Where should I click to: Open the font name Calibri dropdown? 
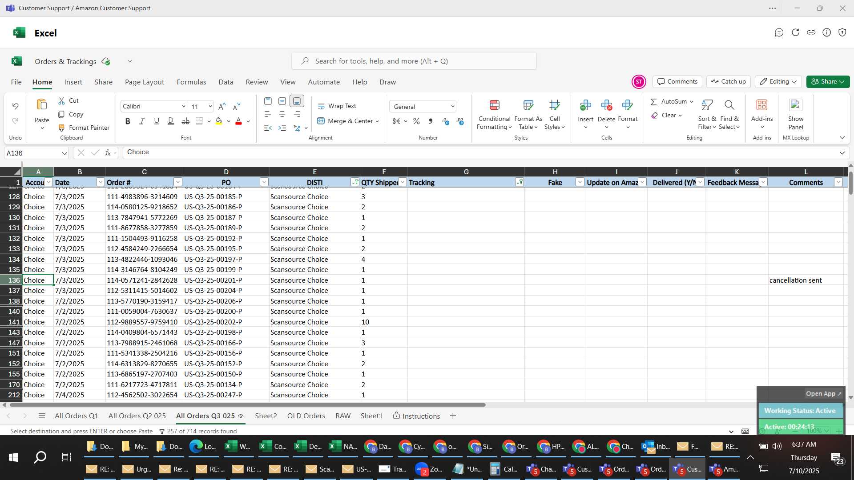click(183, 106)
